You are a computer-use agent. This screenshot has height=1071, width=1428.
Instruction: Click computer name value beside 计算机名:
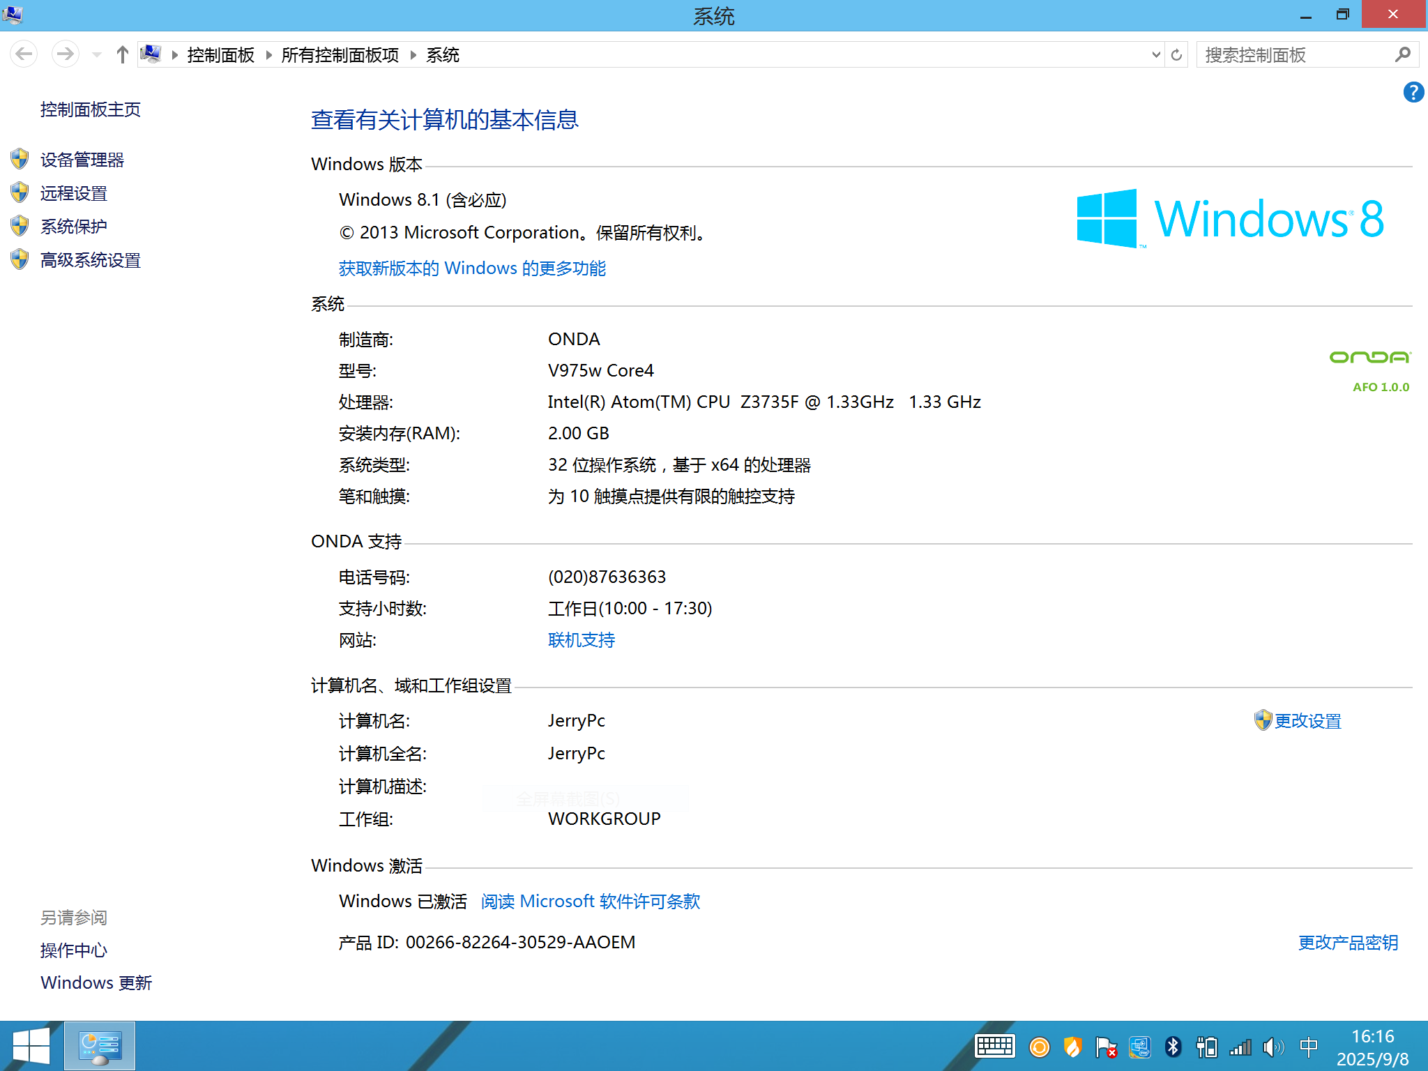coord(576,721)
